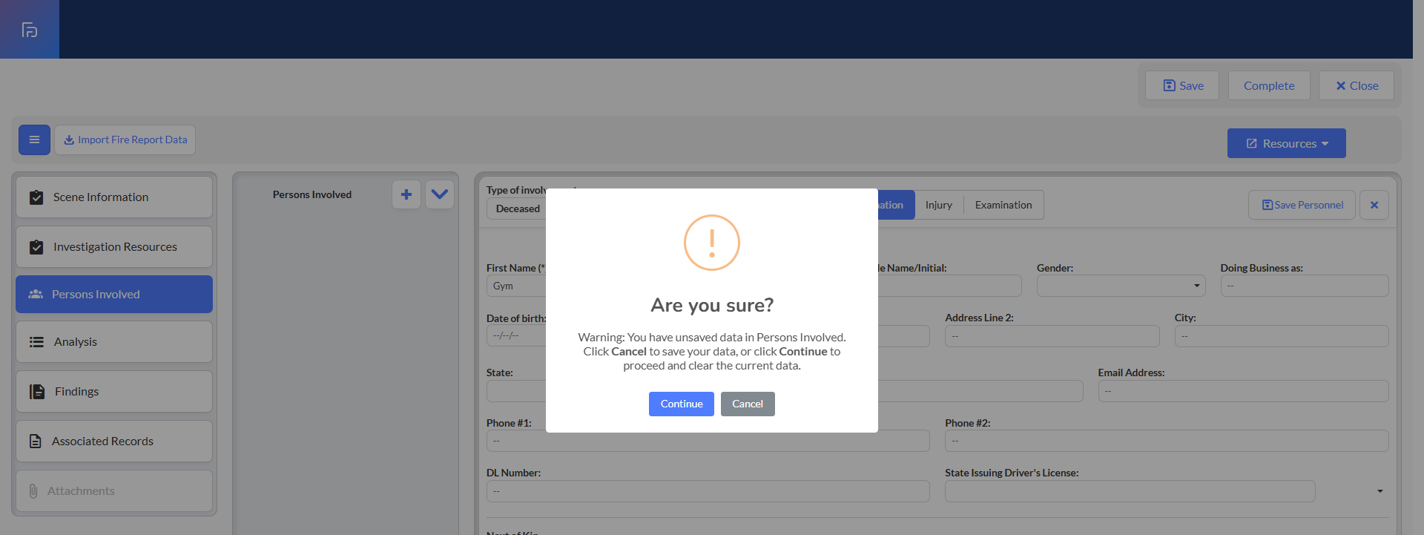Image resolution: width=1424 pixels, height=535 pixels.
Task: Expand the Persons Involved chevron list
Action: [x=440, y=194]
